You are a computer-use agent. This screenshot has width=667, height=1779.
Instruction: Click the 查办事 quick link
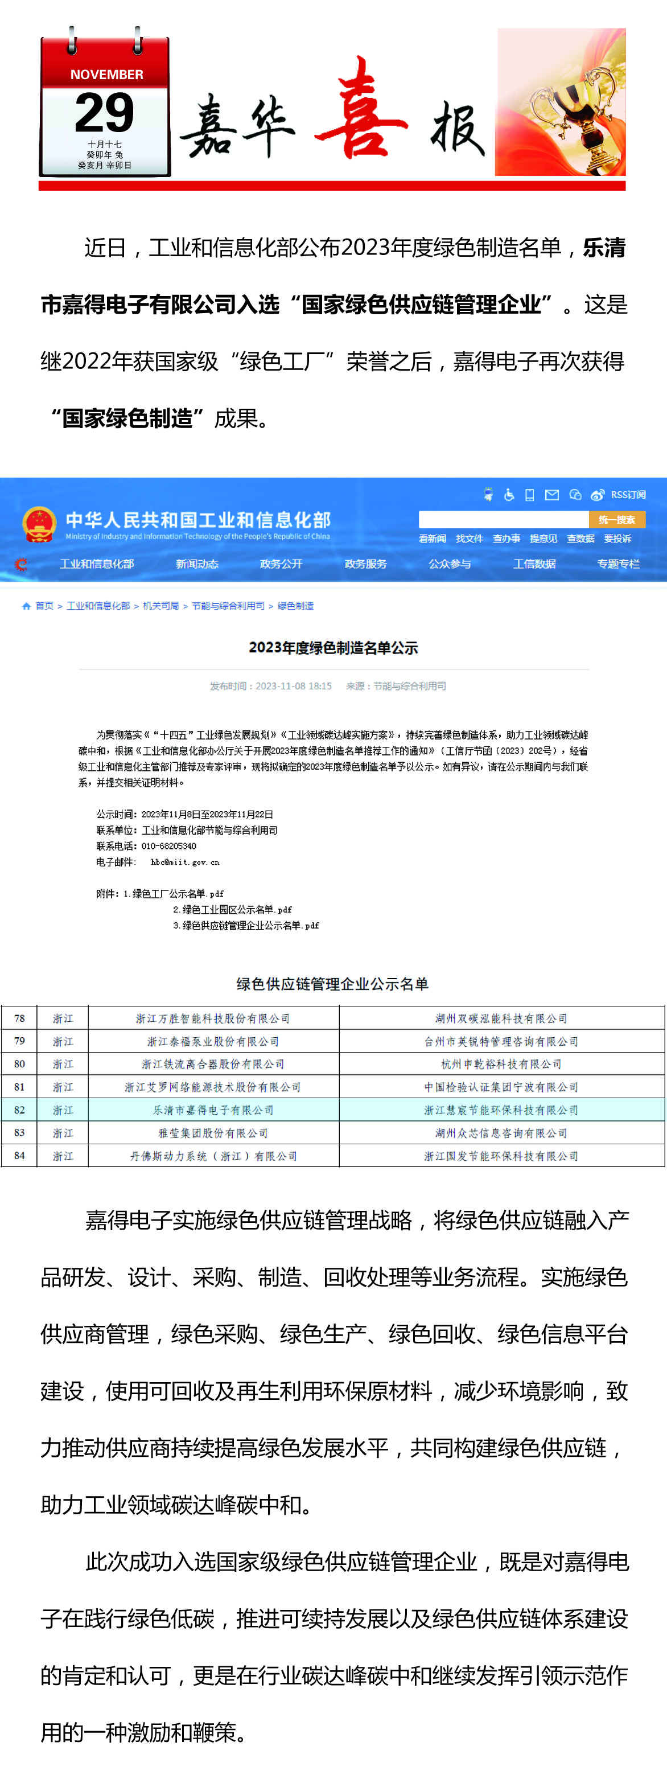coord(506,539)
